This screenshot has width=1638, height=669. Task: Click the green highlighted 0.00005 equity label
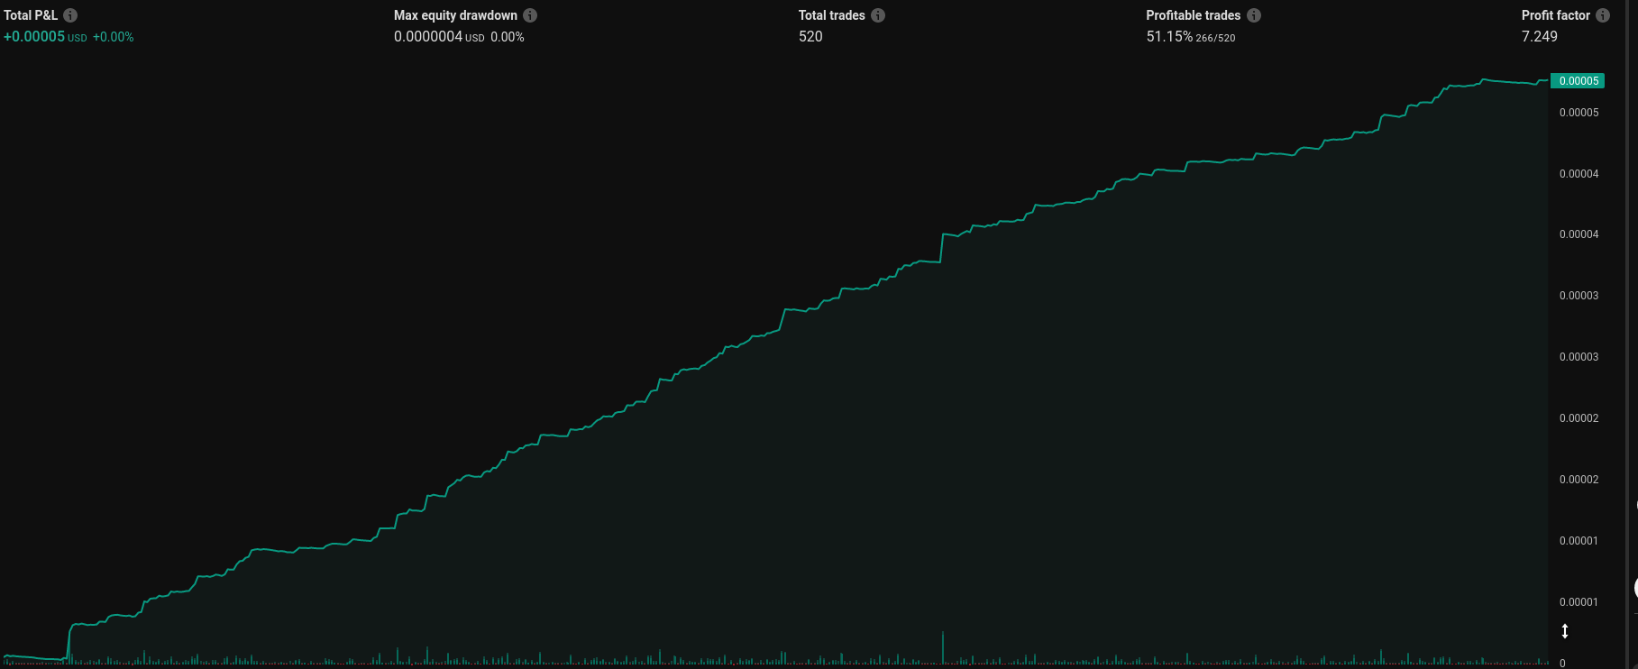pyautogui.click(x=1578, y=81)
